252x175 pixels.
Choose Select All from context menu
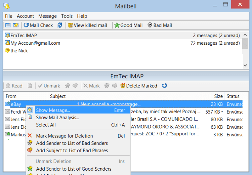pyautogui.click(x=78, y=125)
